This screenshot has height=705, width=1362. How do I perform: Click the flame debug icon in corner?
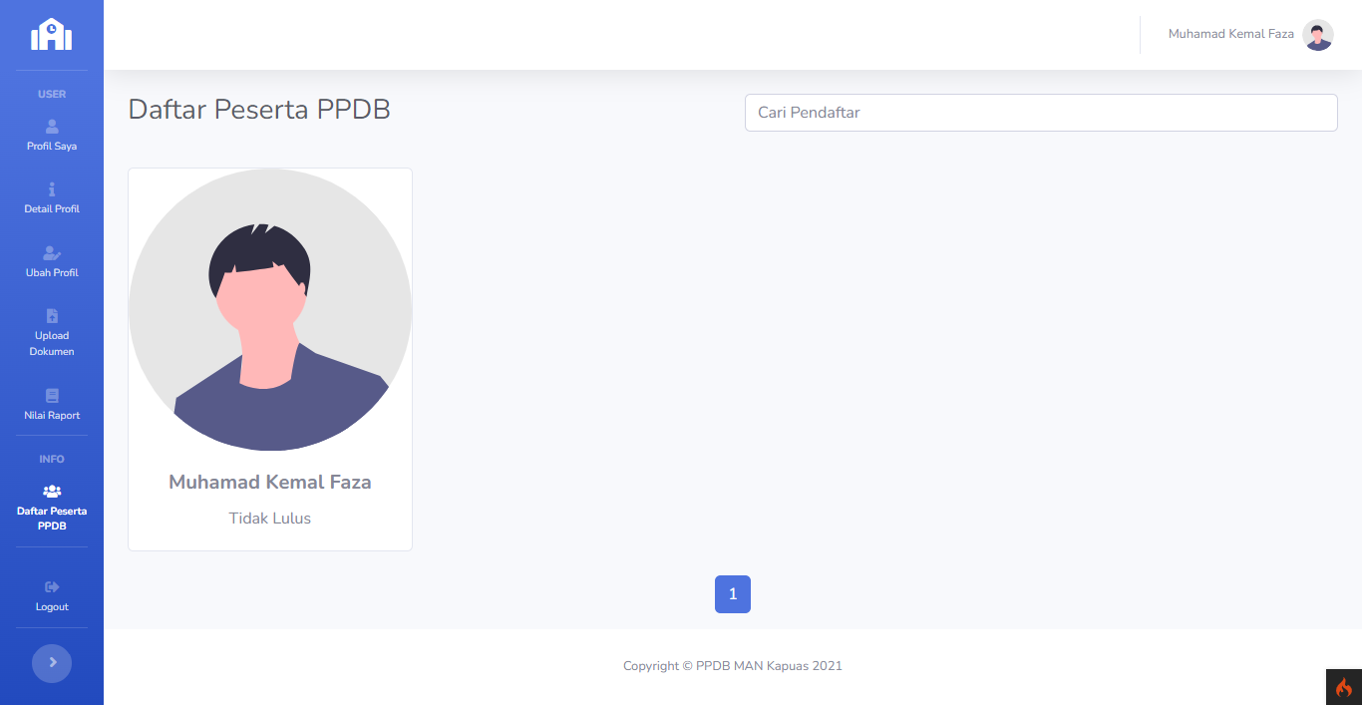(1344, 687)
